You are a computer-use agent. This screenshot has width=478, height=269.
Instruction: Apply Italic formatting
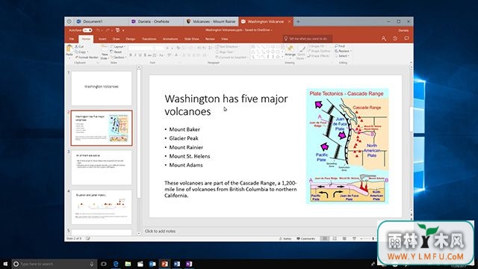pyautogui.click(x=135, y=55)
